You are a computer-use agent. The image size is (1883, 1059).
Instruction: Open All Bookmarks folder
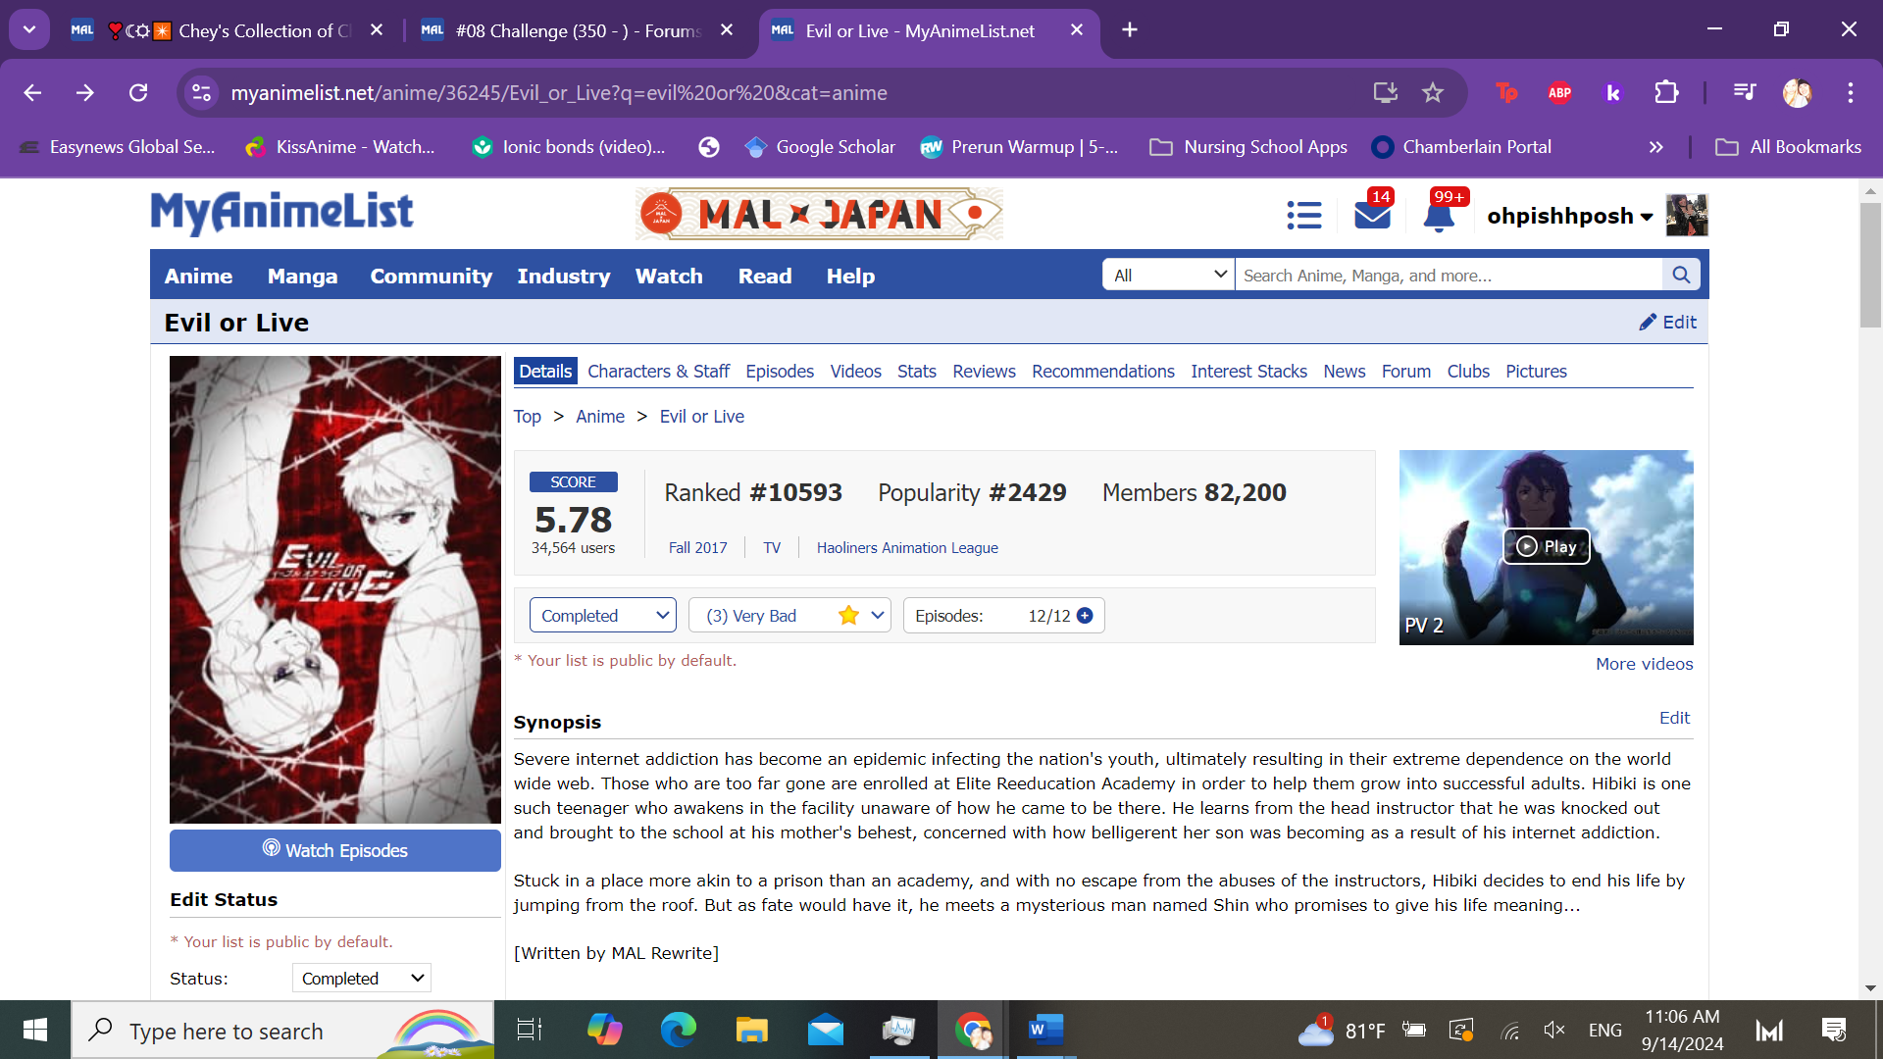tap(1788, 147)
